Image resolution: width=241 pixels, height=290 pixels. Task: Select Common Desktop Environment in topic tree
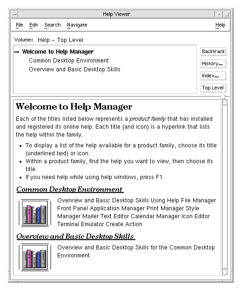(x=69, y=61)
